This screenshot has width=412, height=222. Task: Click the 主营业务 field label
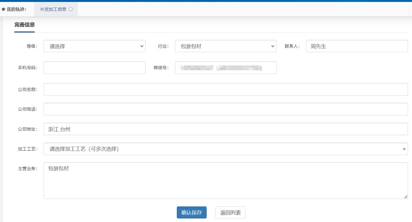click(x=28, y=169)
